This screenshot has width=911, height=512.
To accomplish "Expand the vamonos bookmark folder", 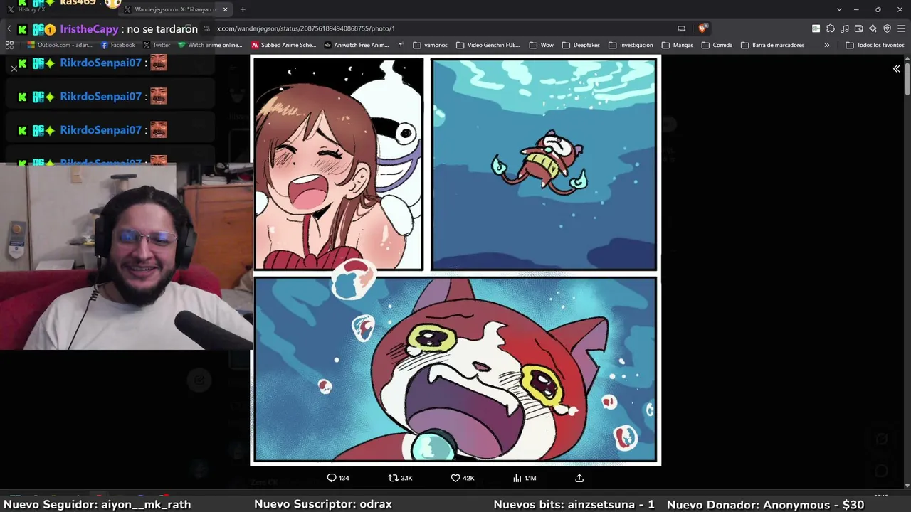I will point(430,45).
